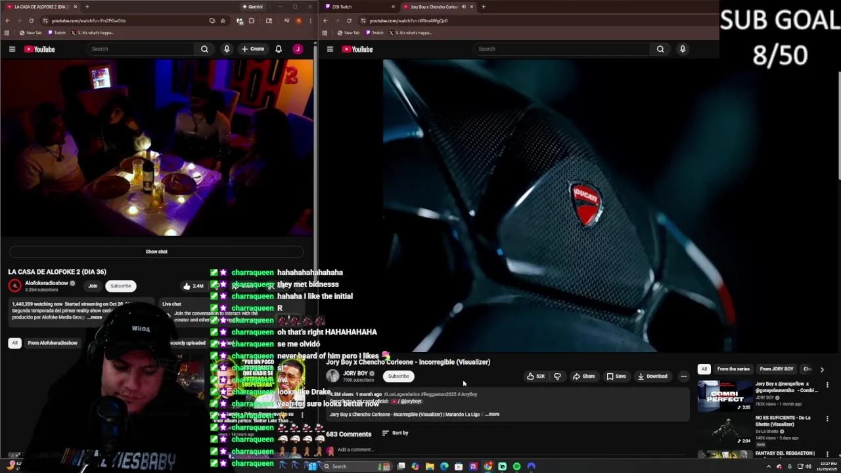This screenshot has width=841, height=473.
Task: Open hamburger guide menu in right YouTube
Action: (x=330, y=49)
